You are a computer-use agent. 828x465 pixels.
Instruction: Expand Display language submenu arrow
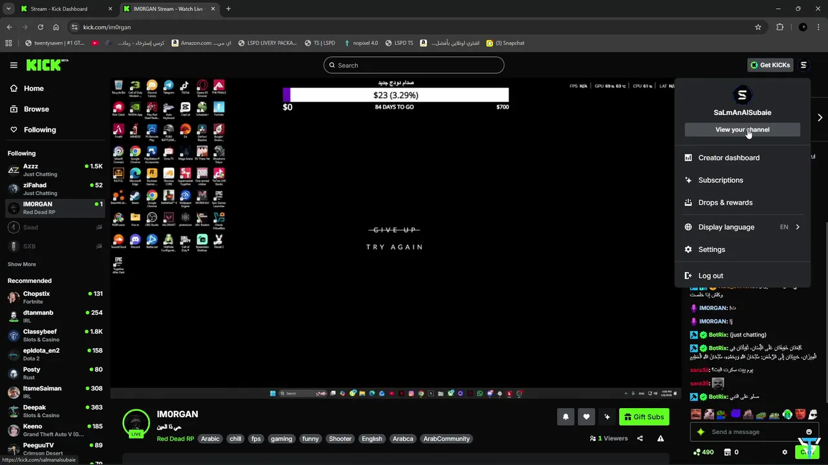pos(798,227)
